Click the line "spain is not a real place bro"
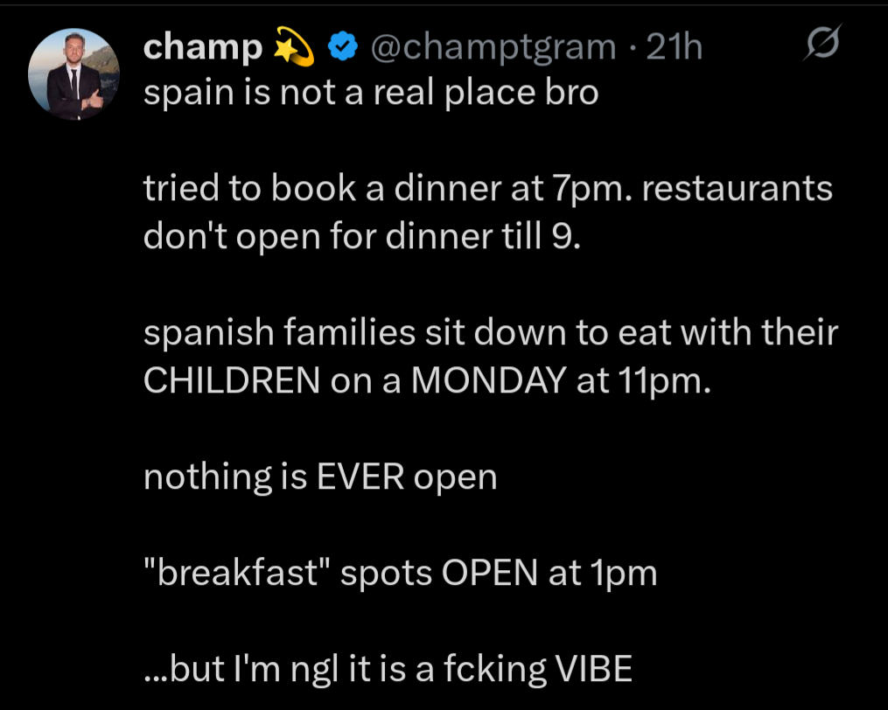 (370, 93)
